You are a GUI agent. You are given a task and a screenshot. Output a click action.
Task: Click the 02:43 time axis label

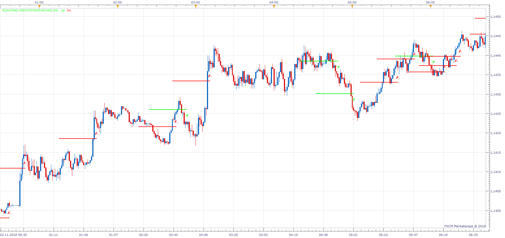point(173,235)
